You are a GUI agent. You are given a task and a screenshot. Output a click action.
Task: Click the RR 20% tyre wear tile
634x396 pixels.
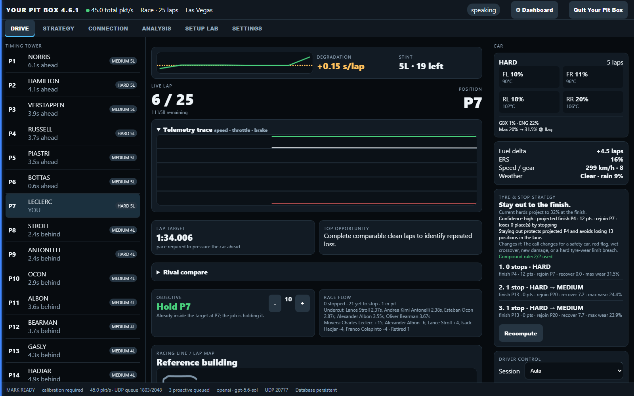pos(593,102)
